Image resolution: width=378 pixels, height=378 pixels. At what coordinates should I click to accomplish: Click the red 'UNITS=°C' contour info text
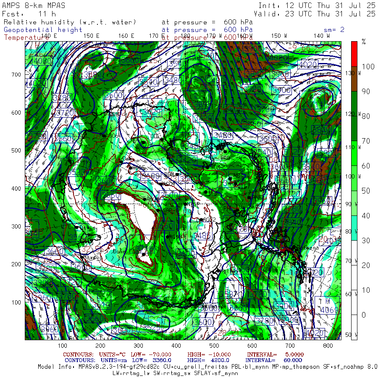(x=112, y=354)
